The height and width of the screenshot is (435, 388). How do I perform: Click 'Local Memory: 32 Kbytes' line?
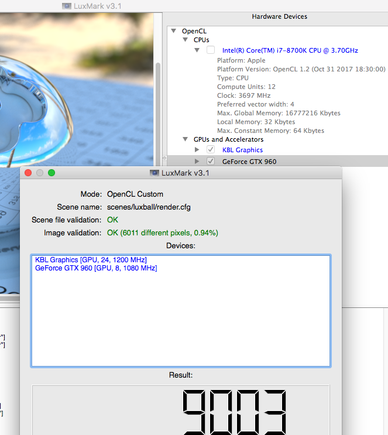pos(256,122)
